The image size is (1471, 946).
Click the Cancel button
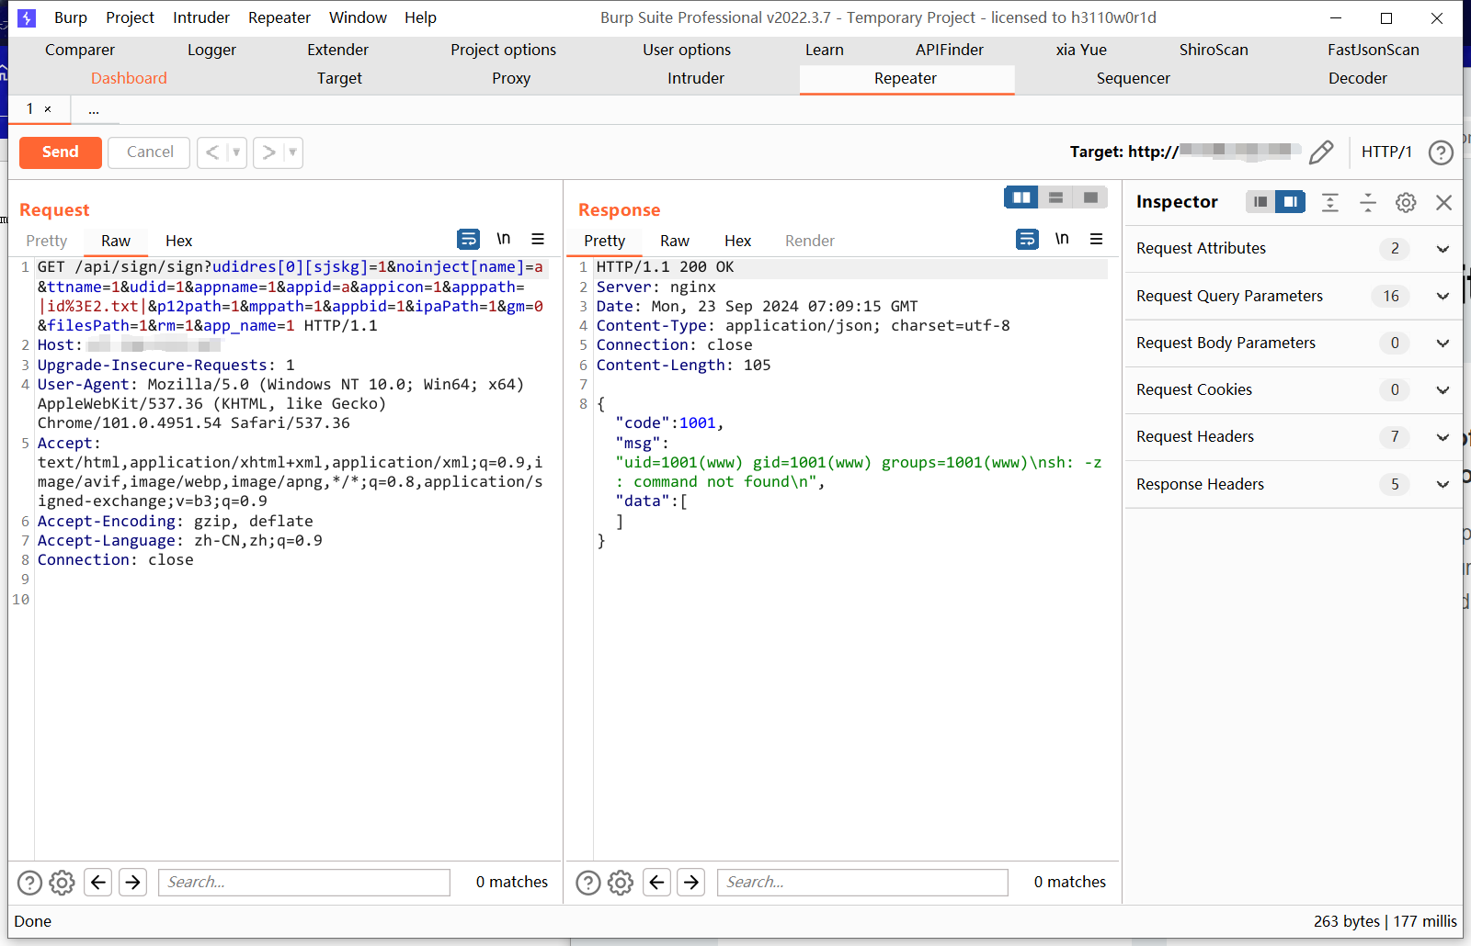pos(149,152)
